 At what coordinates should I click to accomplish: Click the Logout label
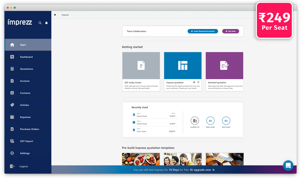tap(24, 166)
